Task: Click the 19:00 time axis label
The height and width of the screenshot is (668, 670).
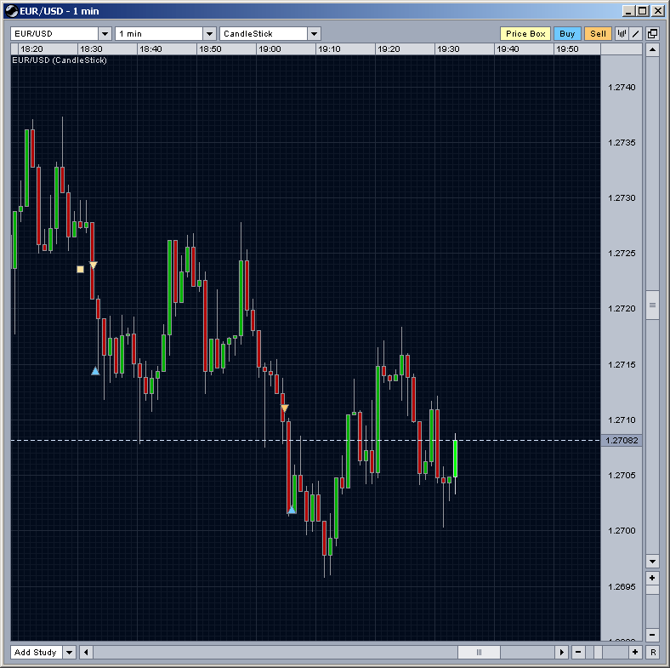Action: tap(270, 49)
